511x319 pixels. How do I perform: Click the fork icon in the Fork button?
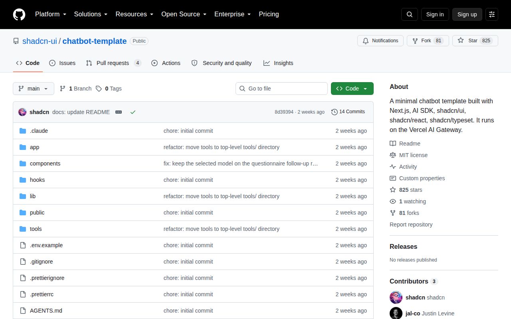(x=415, y=41)
